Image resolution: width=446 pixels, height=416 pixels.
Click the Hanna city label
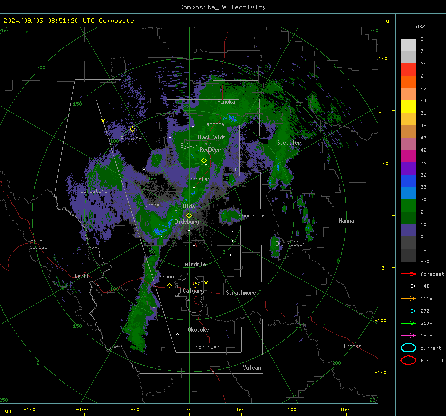pos(346,221)
